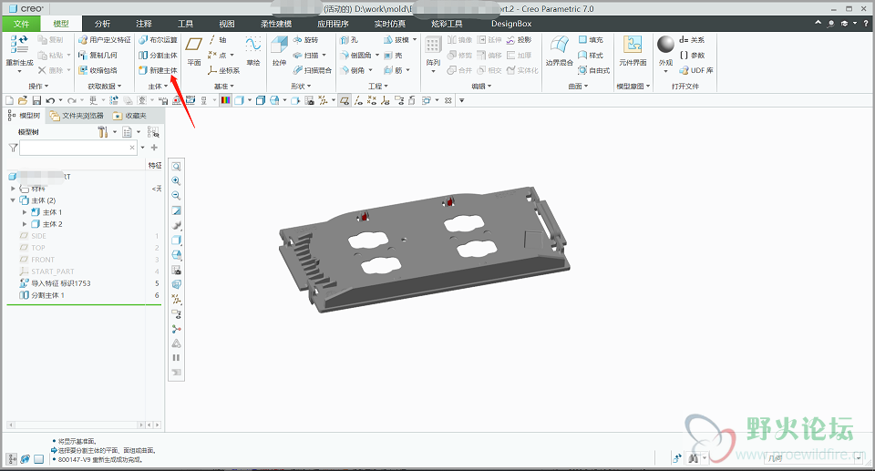Toggle the plane display filter in toolbar

pos(345,100)
